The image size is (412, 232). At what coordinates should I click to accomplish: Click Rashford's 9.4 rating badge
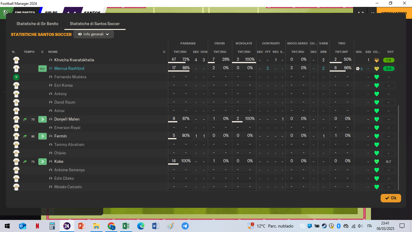pyautogui.click(x=388, y=69)
